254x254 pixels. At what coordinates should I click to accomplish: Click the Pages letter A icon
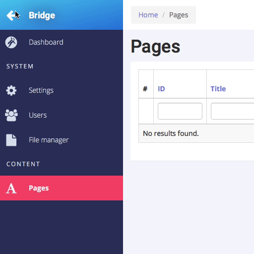pyautogui.click(x=11, y=188)
